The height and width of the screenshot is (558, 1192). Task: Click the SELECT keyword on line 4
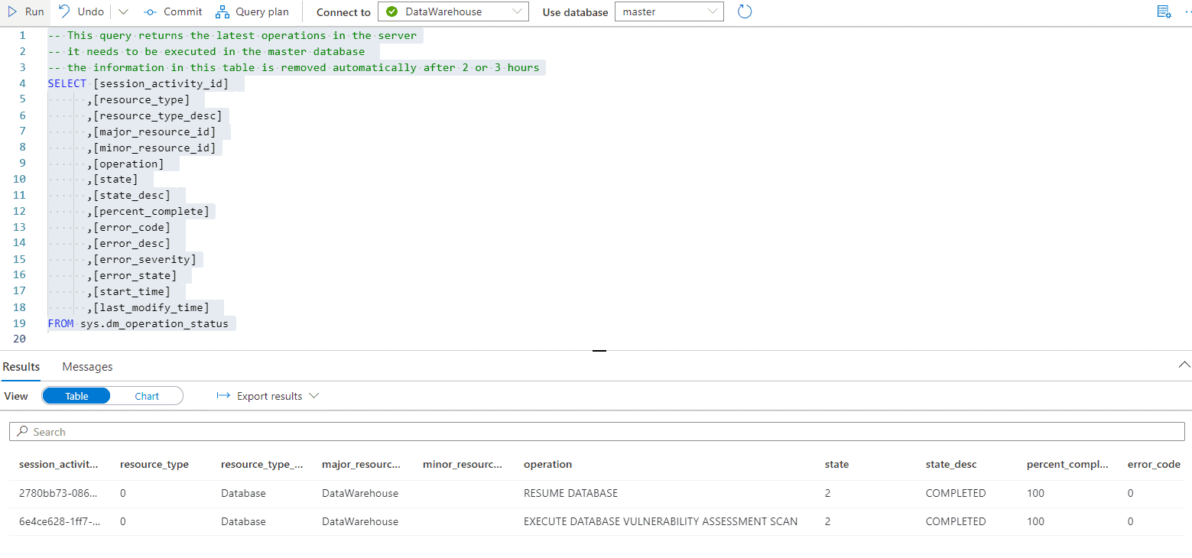67,83
